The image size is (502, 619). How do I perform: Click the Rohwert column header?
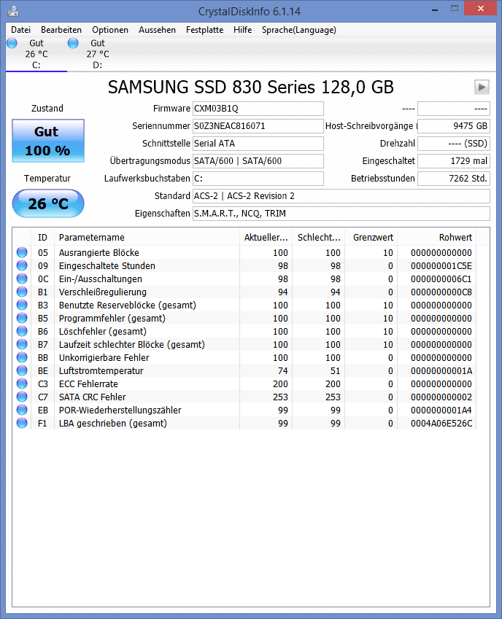click(x=437, y=237)
